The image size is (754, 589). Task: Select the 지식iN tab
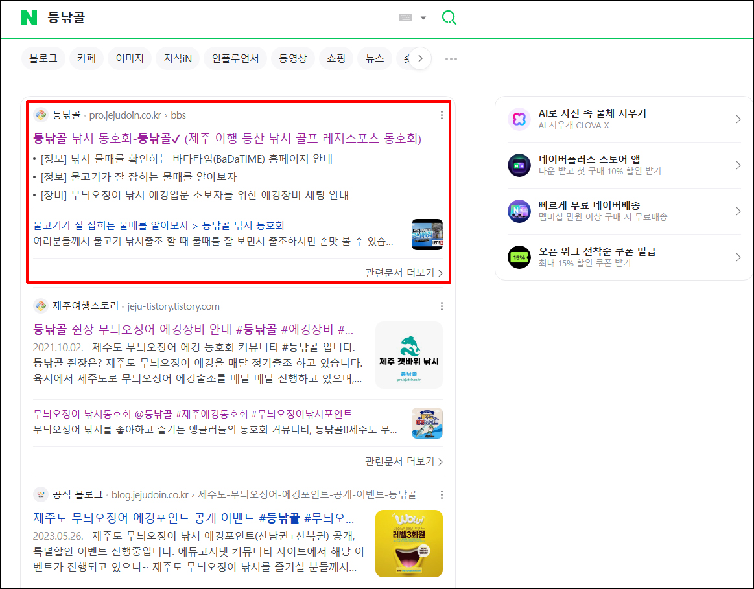tap(178, 58)
